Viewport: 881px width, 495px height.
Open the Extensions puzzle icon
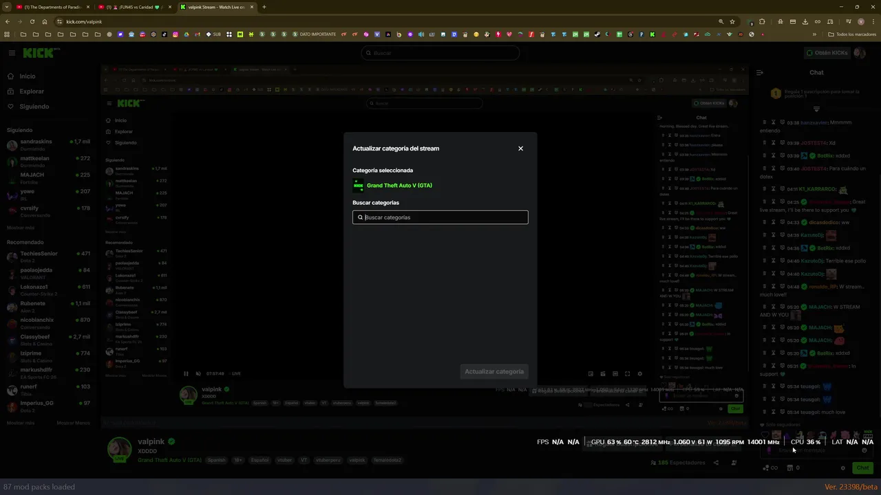(762, 21)
